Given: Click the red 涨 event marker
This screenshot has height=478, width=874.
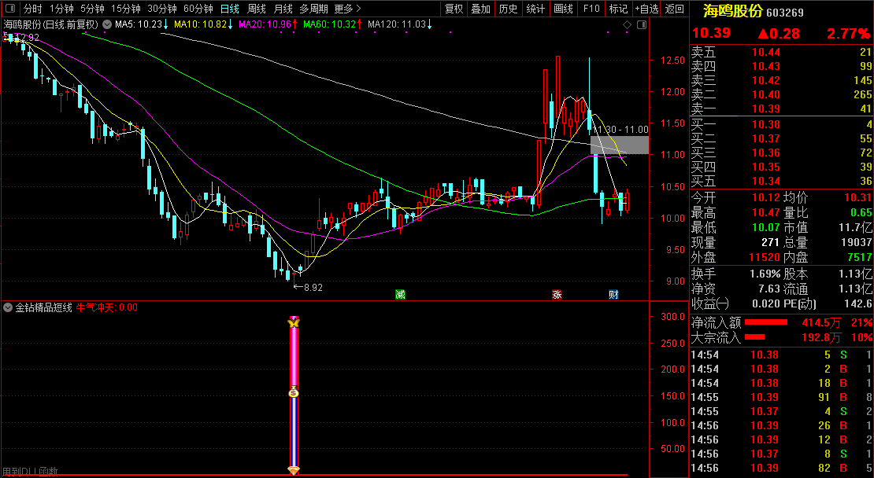Looking at the screenshot, I should pyautogui.click(x=557, y=294).
